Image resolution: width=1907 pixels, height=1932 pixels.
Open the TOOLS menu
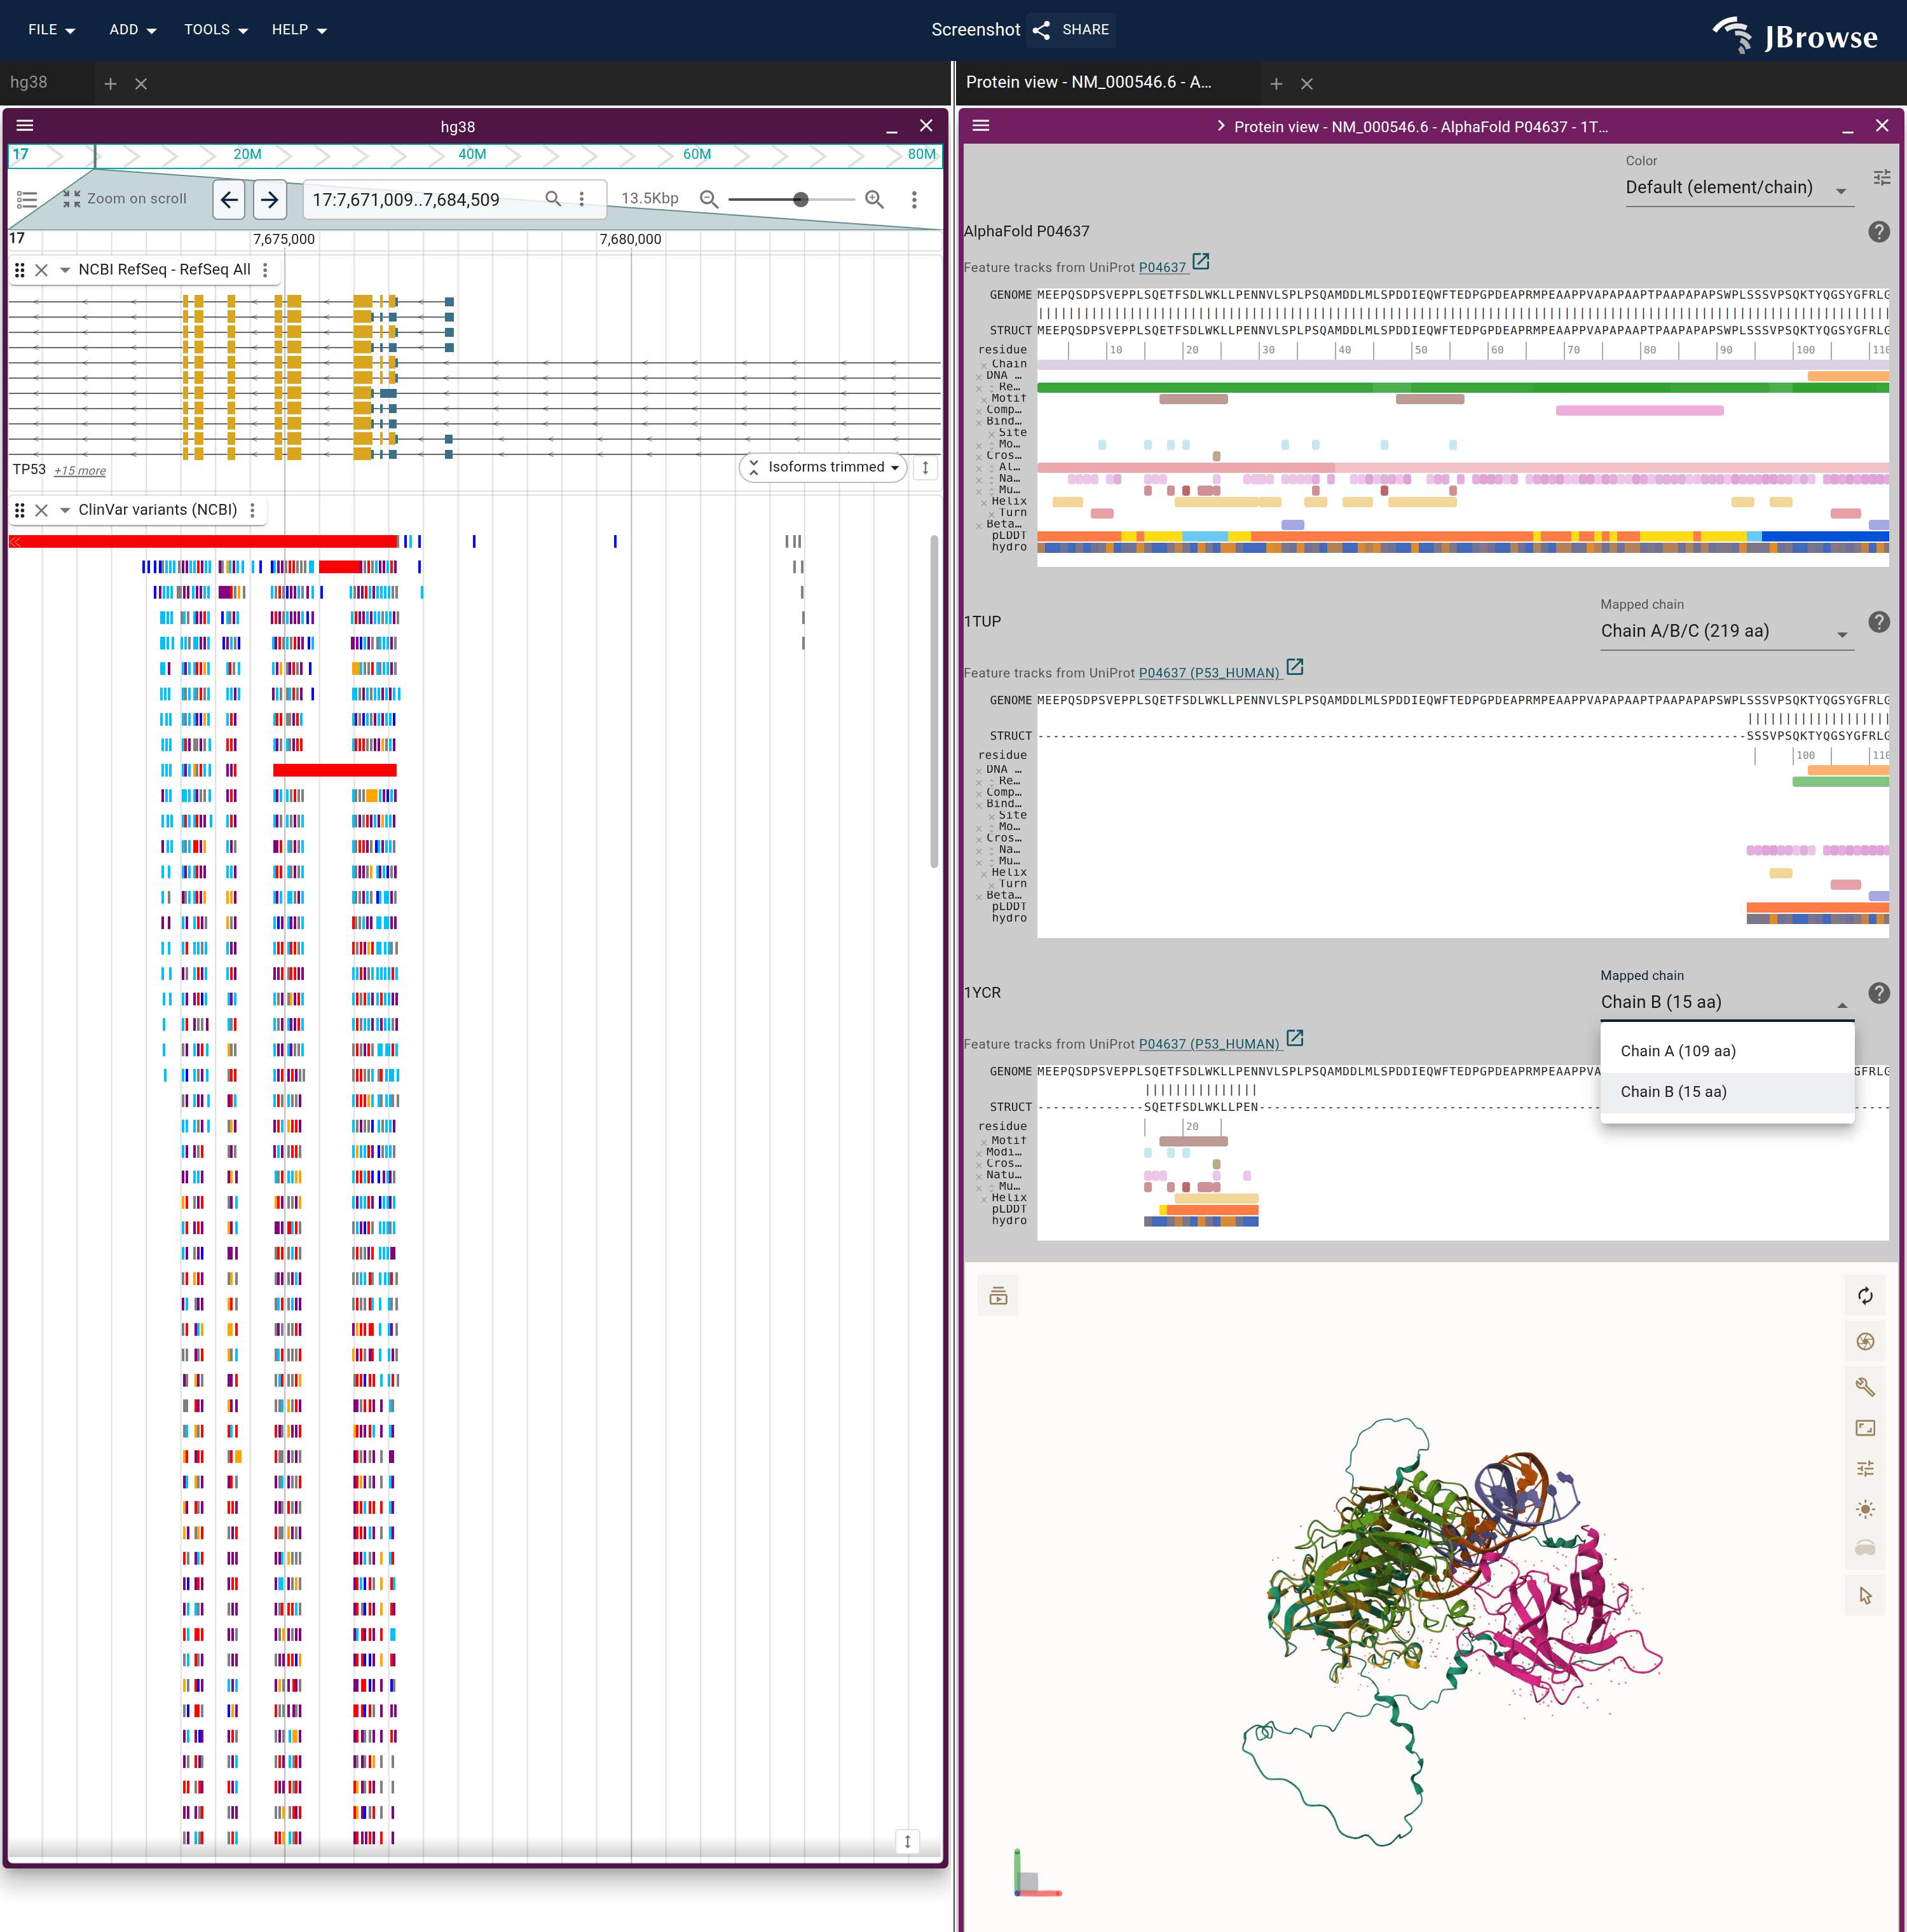click(215, 30)
